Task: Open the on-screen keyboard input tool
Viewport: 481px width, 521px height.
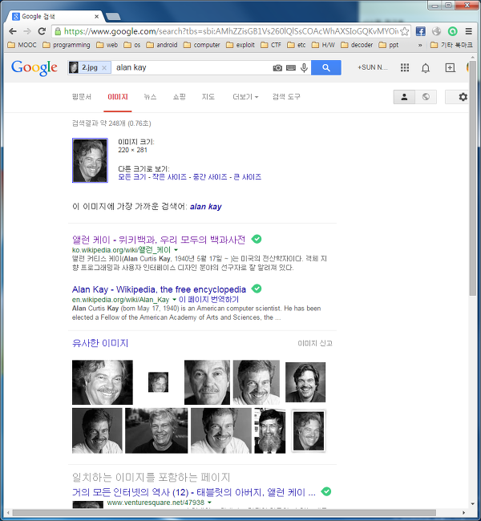Action: [x=291, y=68]
